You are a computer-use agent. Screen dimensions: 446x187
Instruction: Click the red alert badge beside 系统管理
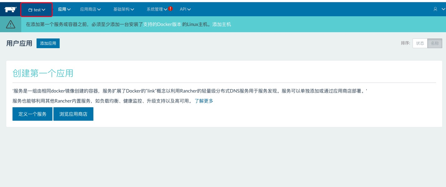click(170, 8)
